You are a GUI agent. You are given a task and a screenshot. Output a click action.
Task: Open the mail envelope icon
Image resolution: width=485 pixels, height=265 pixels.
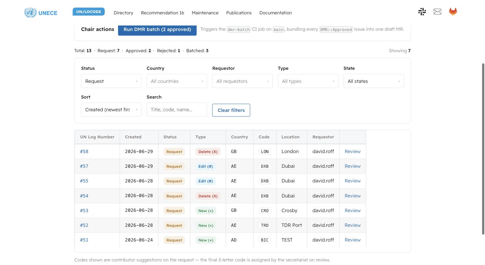click(437, 12)
